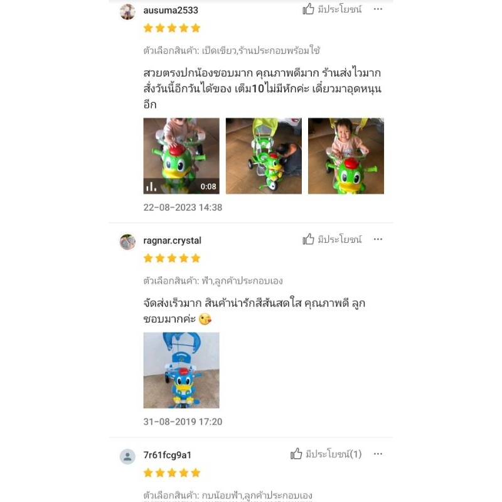Mark the 7r61fcg9a1 review as helpful
Viewport: 502px width, 502px height.
click(x=326, y=454)
